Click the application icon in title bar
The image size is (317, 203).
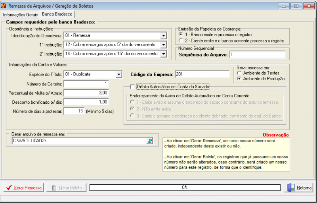(4, 6)
